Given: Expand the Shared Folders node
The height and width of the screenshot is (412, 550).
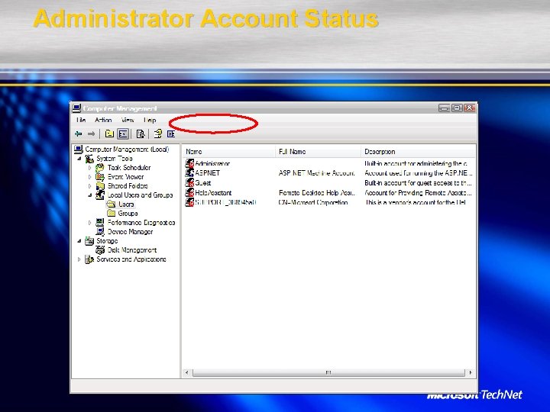Looking at the screenshot, I should [90, 186].
